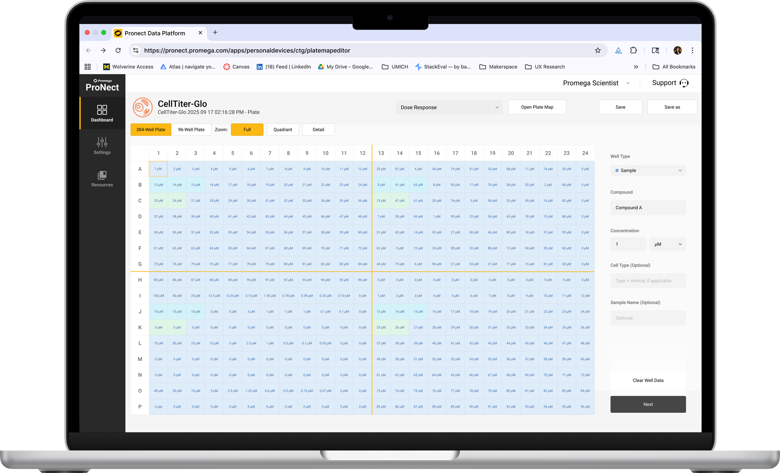780x473 pixels.
Task: Open All Bookmarks folder
Action: pyautogui.click(x=674, y=67)
